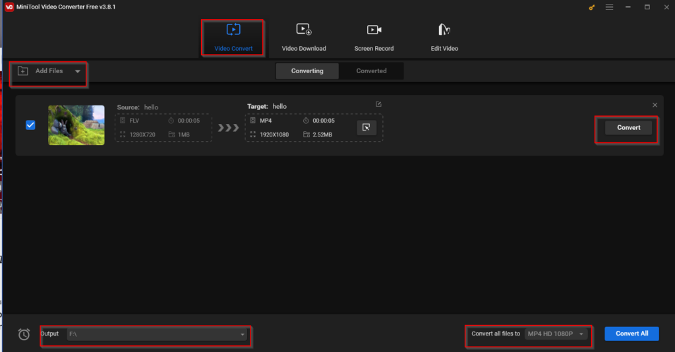Click the Target: hello name label
Image resolution: width=675 pixels, height=352 pixels.
pos(267,106)
